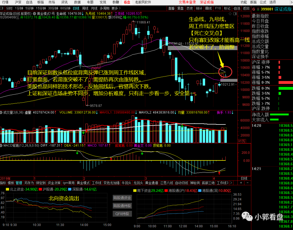This screenshot has width=293, height=230.
Task: Select the 底部三绝 indicator tab
Action: pyautogui.click(x=208, y=183)
